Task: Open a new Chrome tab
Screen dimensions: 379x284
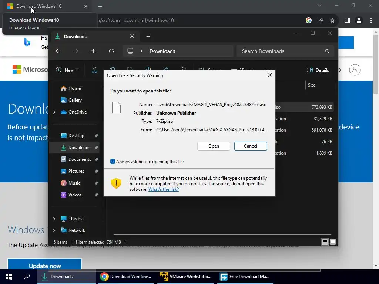Action: point(100,6)
